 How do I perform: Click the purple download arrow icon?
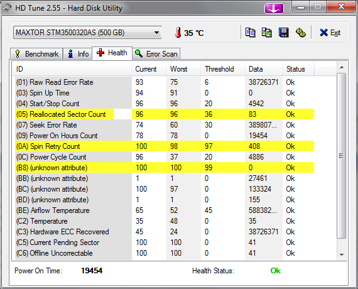(x=274, y=9)
